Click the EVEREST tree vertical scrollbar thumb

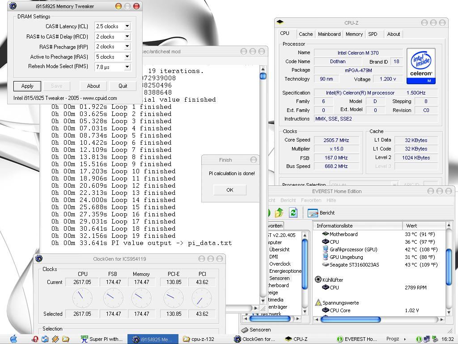tap(305, 264)
